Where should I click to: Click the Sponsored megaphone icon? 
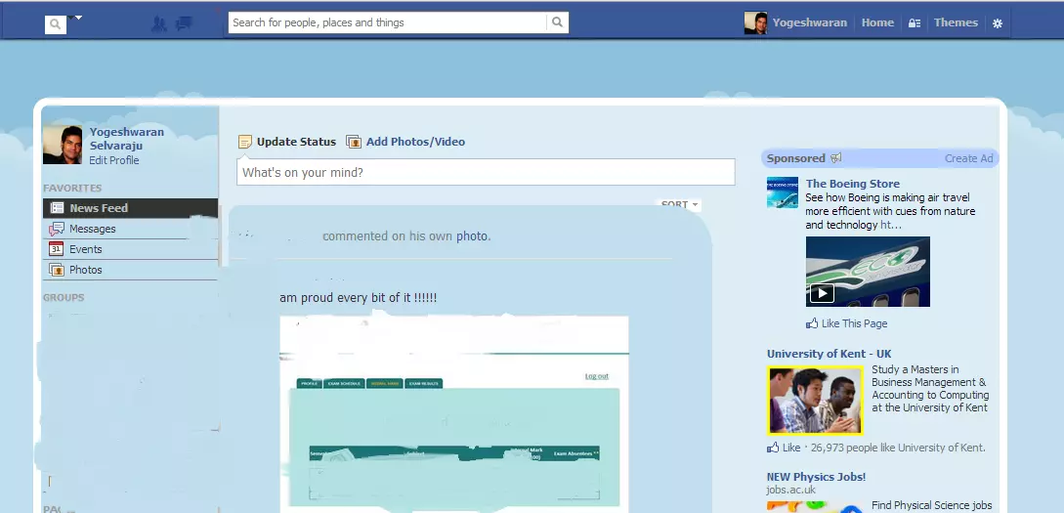[836, 158]
